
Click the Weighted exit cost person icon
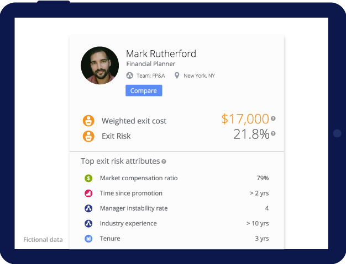[x=88, y=121]
